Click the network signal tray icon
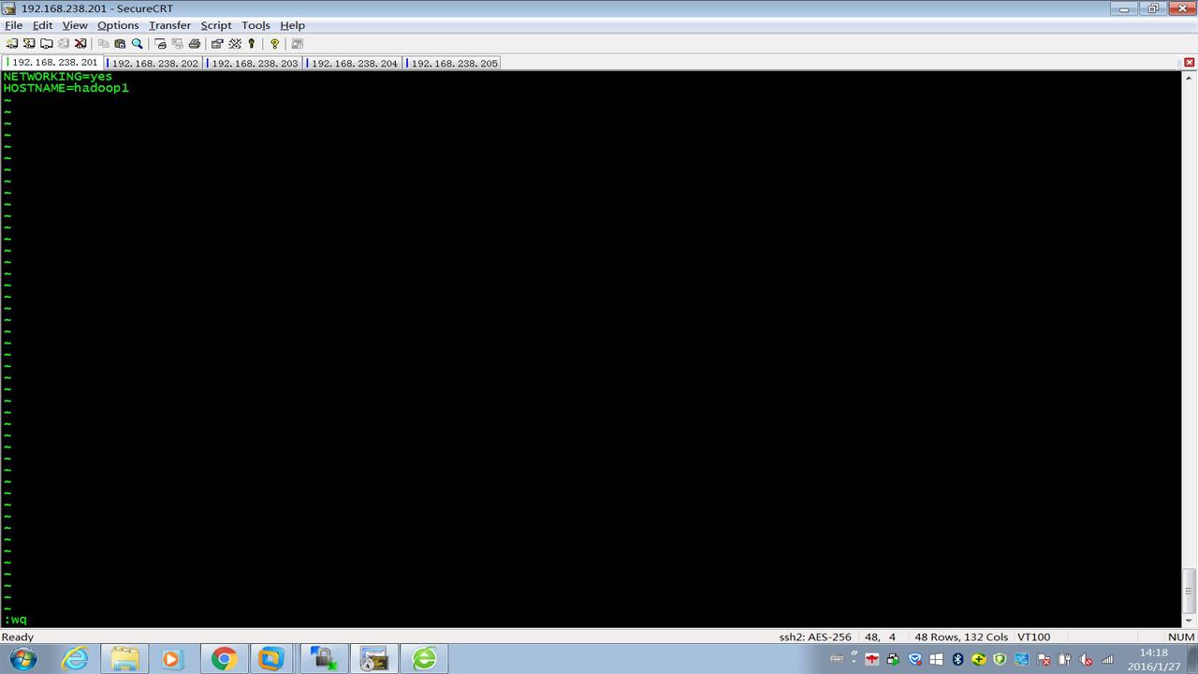This screenshot has width=1198, height=674. tap(1107, 659)
